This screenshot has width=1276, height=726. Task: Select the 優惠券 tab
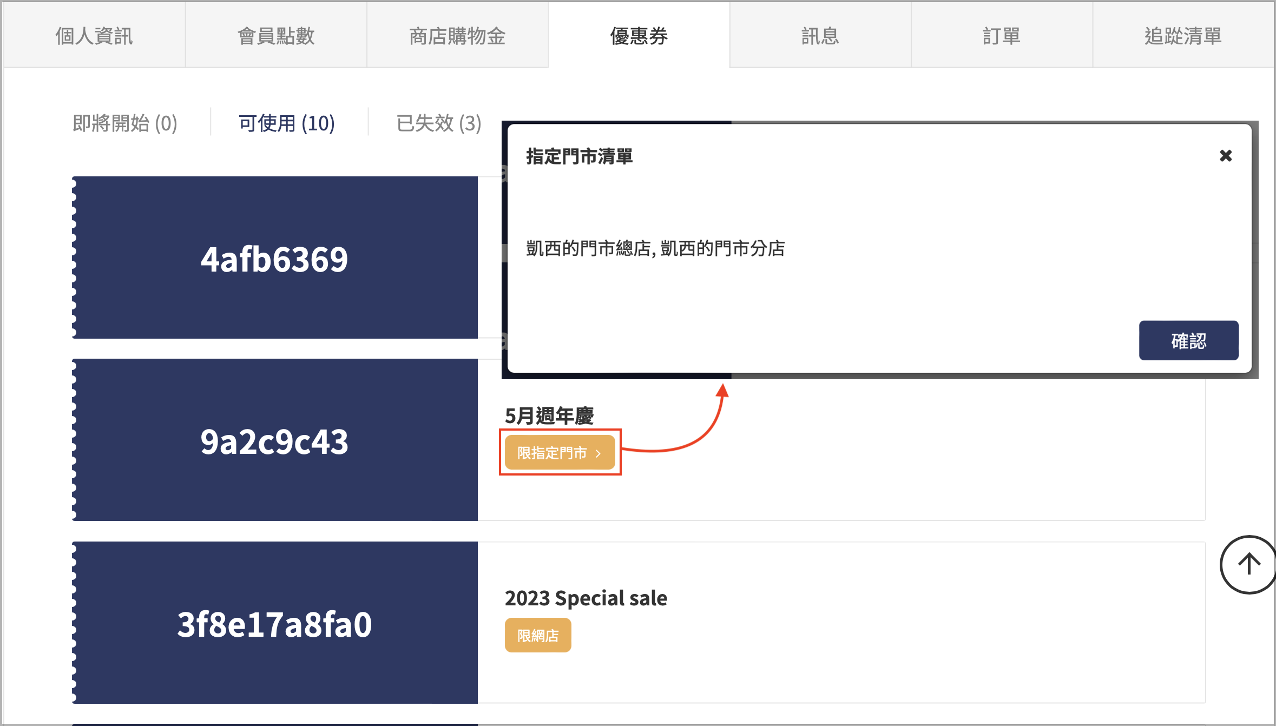tap(639, 36)
